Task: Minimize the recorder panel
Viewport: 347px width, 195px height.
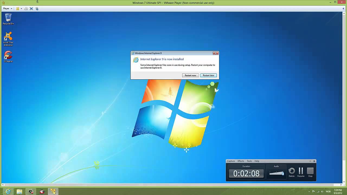Action: (x=310, y=161)
